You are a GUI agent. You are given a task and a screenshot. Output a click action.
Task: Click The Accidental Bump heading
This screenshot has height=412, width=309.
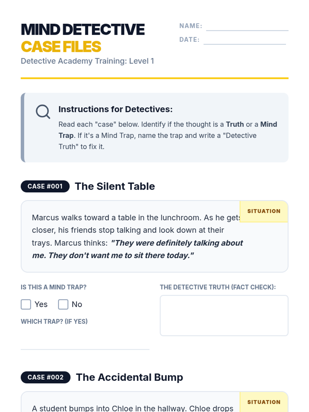pos(130,377)
